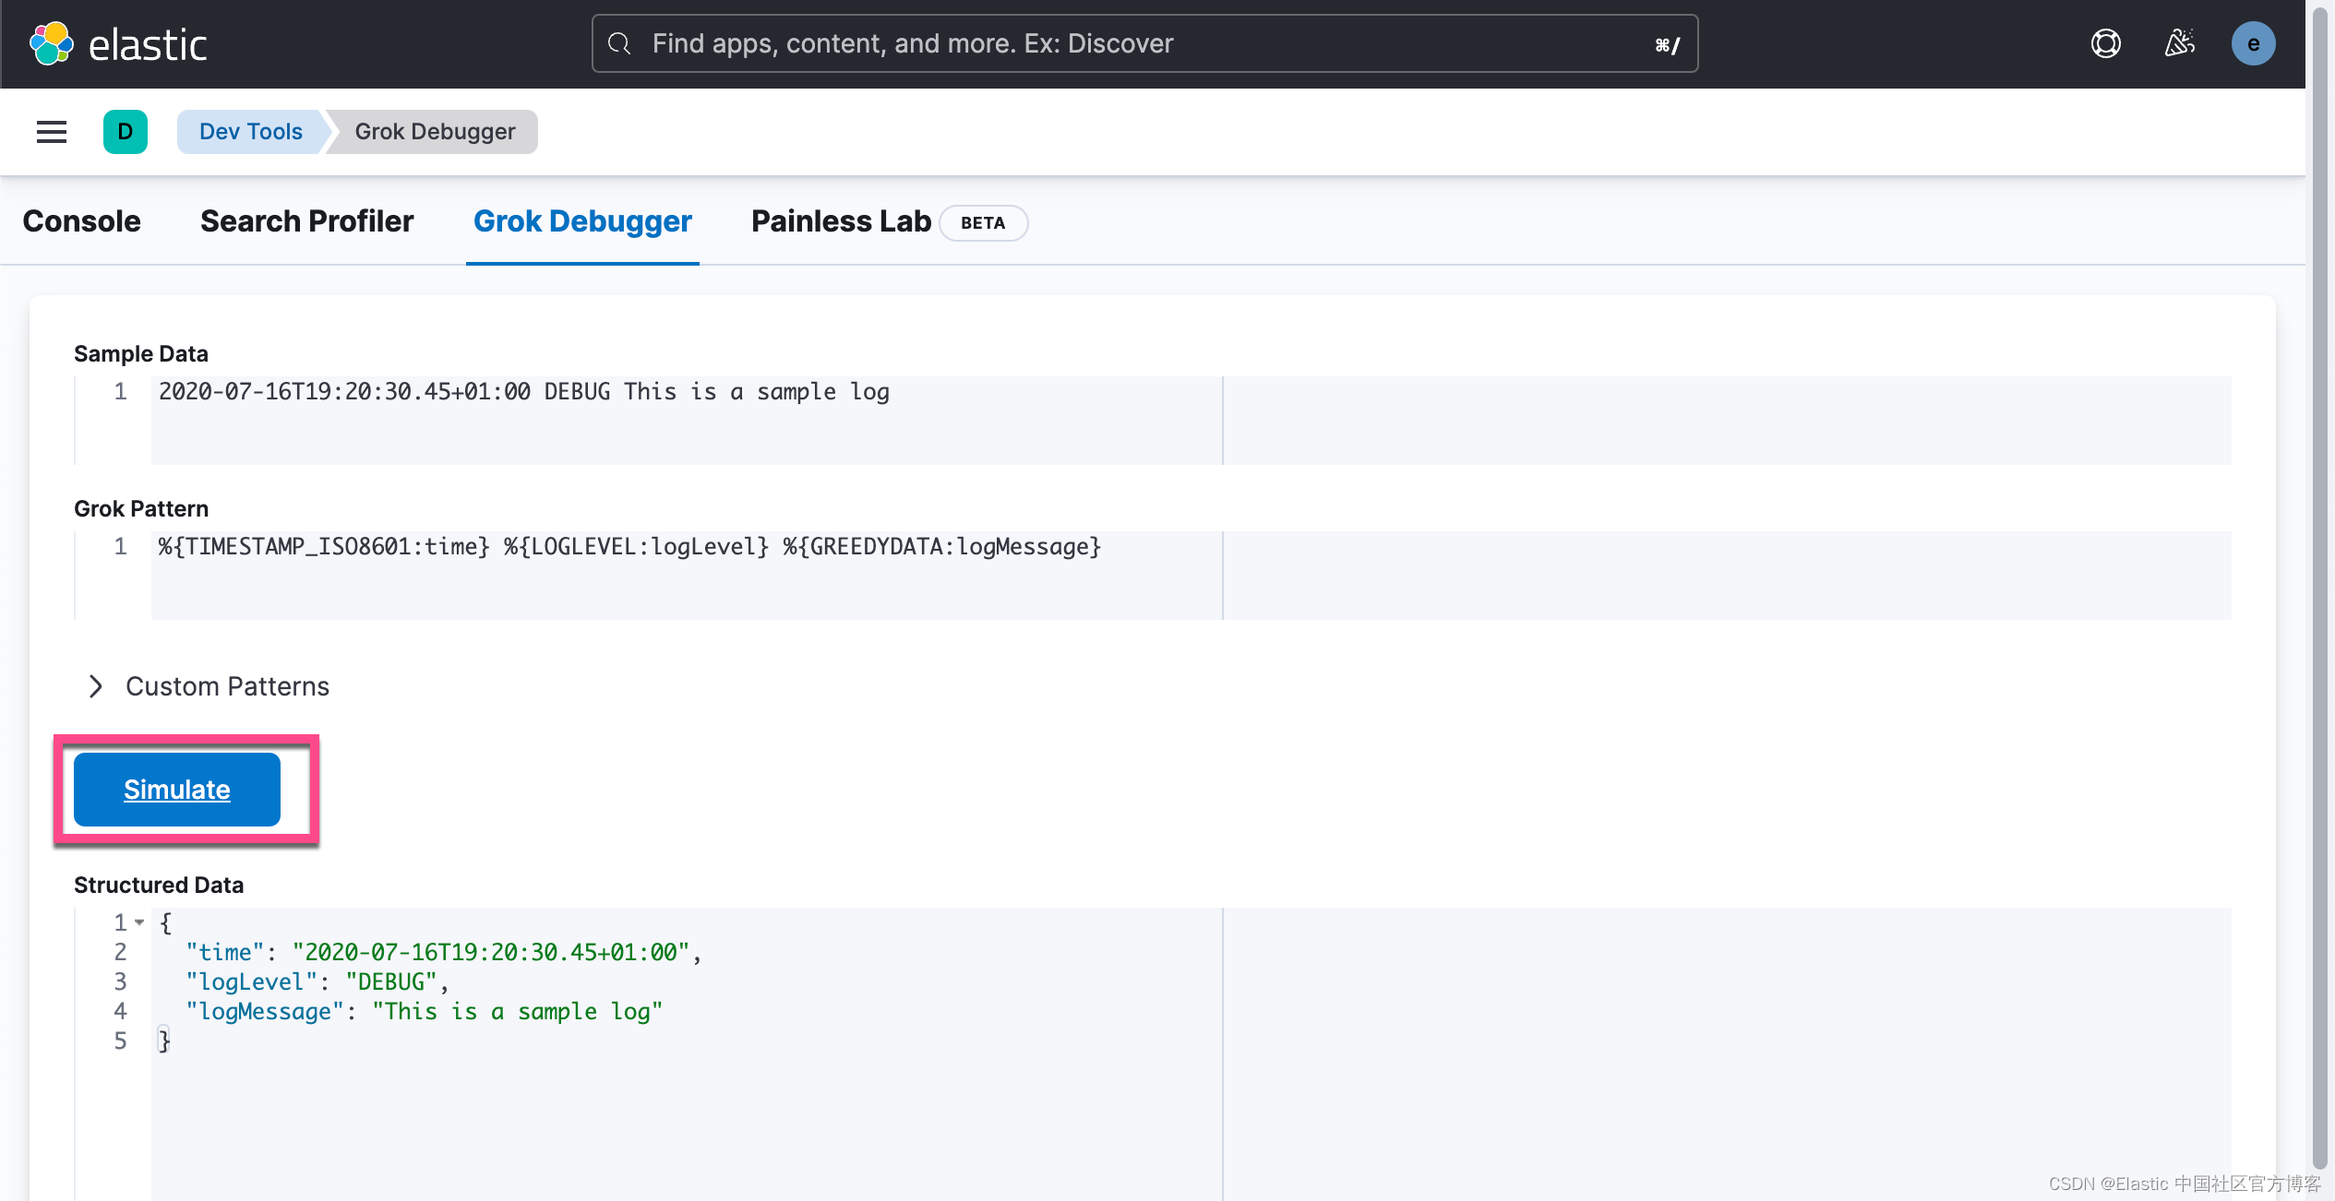Click the Simulate button

tap(177, 790)
